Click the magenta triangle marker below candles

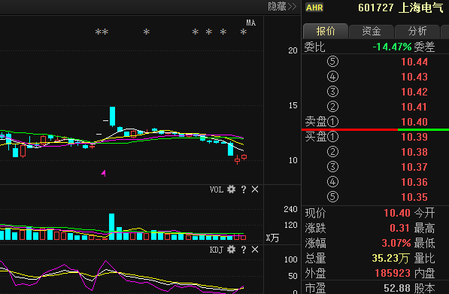point(103,173)
